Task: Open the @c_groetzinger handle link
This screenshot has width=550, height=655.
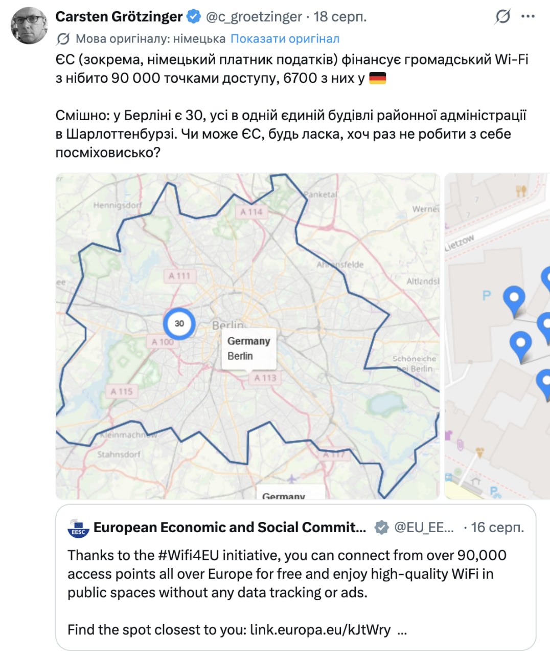Action: coord(254,17)
